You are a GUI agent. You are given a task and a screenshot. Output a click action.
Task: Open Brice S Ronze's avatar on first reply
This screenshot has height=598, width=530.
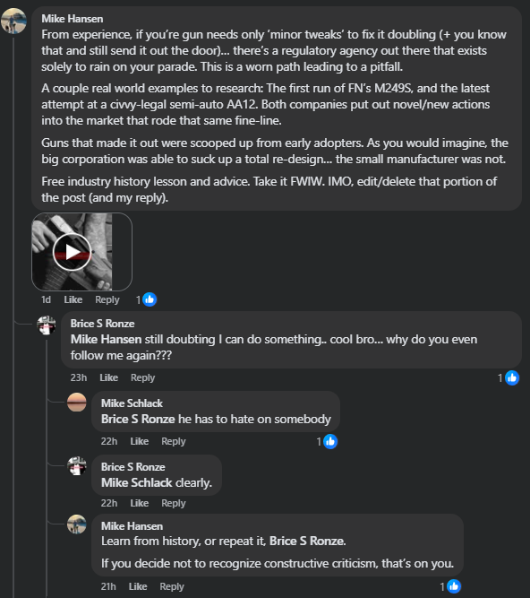tap(47, 325)
